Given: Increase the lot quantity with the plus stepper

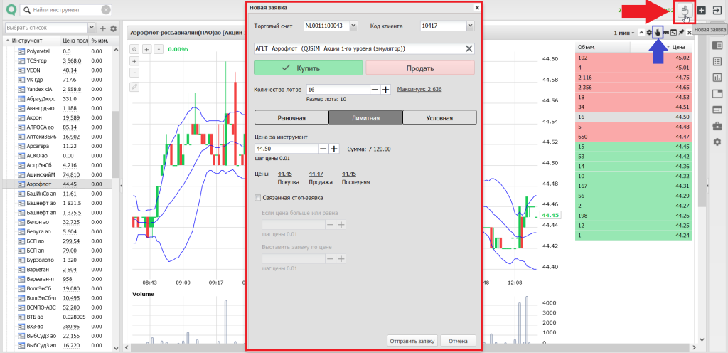Looking at the screenshot, I should click(x=386, y=90).
